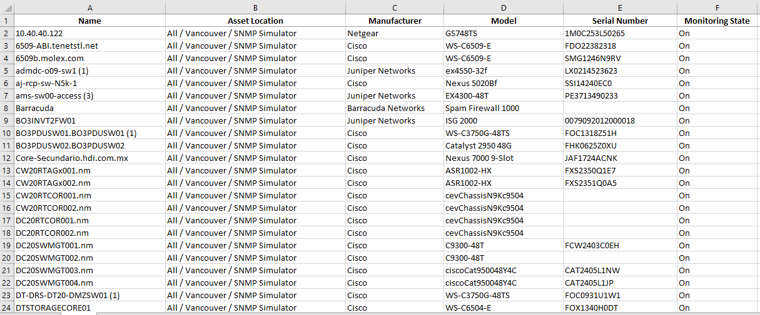Select row 8 header
Screen dimensions: 760x315
tap(7, 108)
